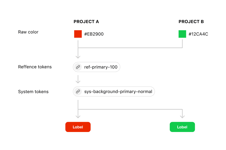Click the #12CA4C hex value text
Viewport: 226px width, 150px height.
pyautogui.click(x=198, y=34)
